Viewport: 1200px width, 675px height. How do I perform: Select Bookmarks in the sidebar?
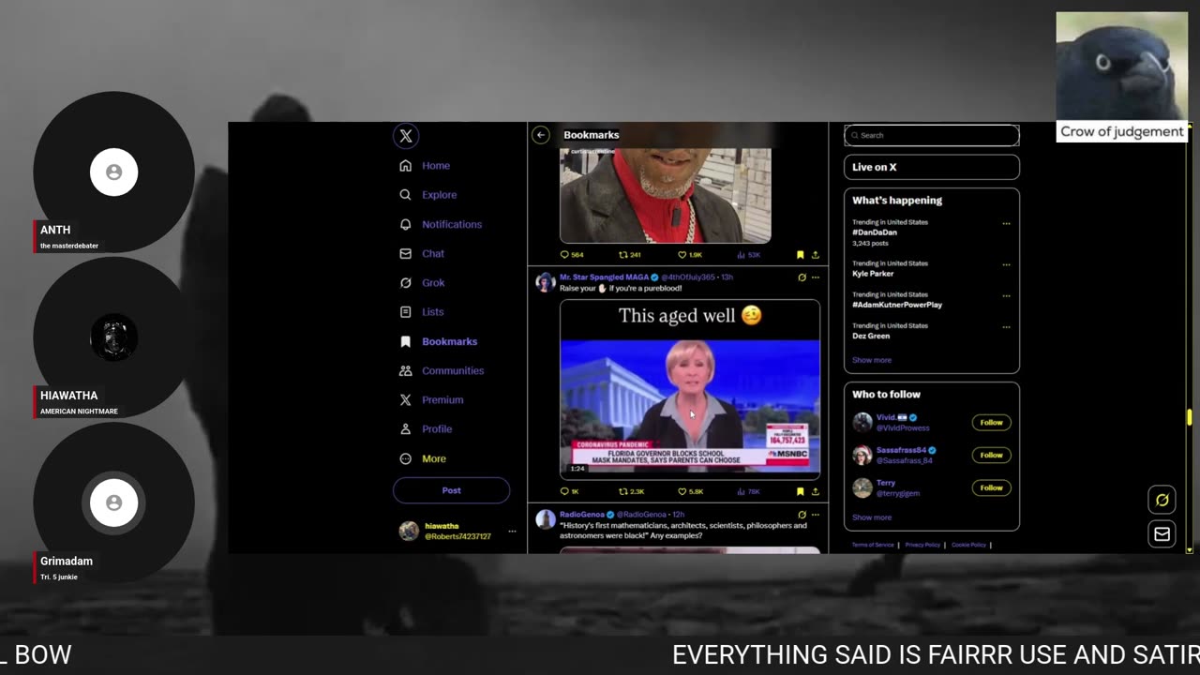(x=438, y=341)
